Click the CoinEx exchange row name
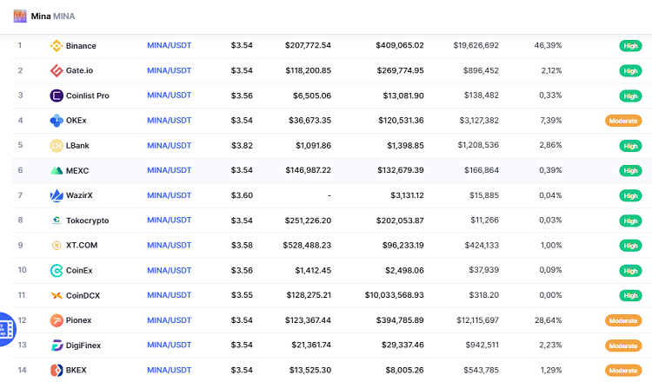 [79, 270]
